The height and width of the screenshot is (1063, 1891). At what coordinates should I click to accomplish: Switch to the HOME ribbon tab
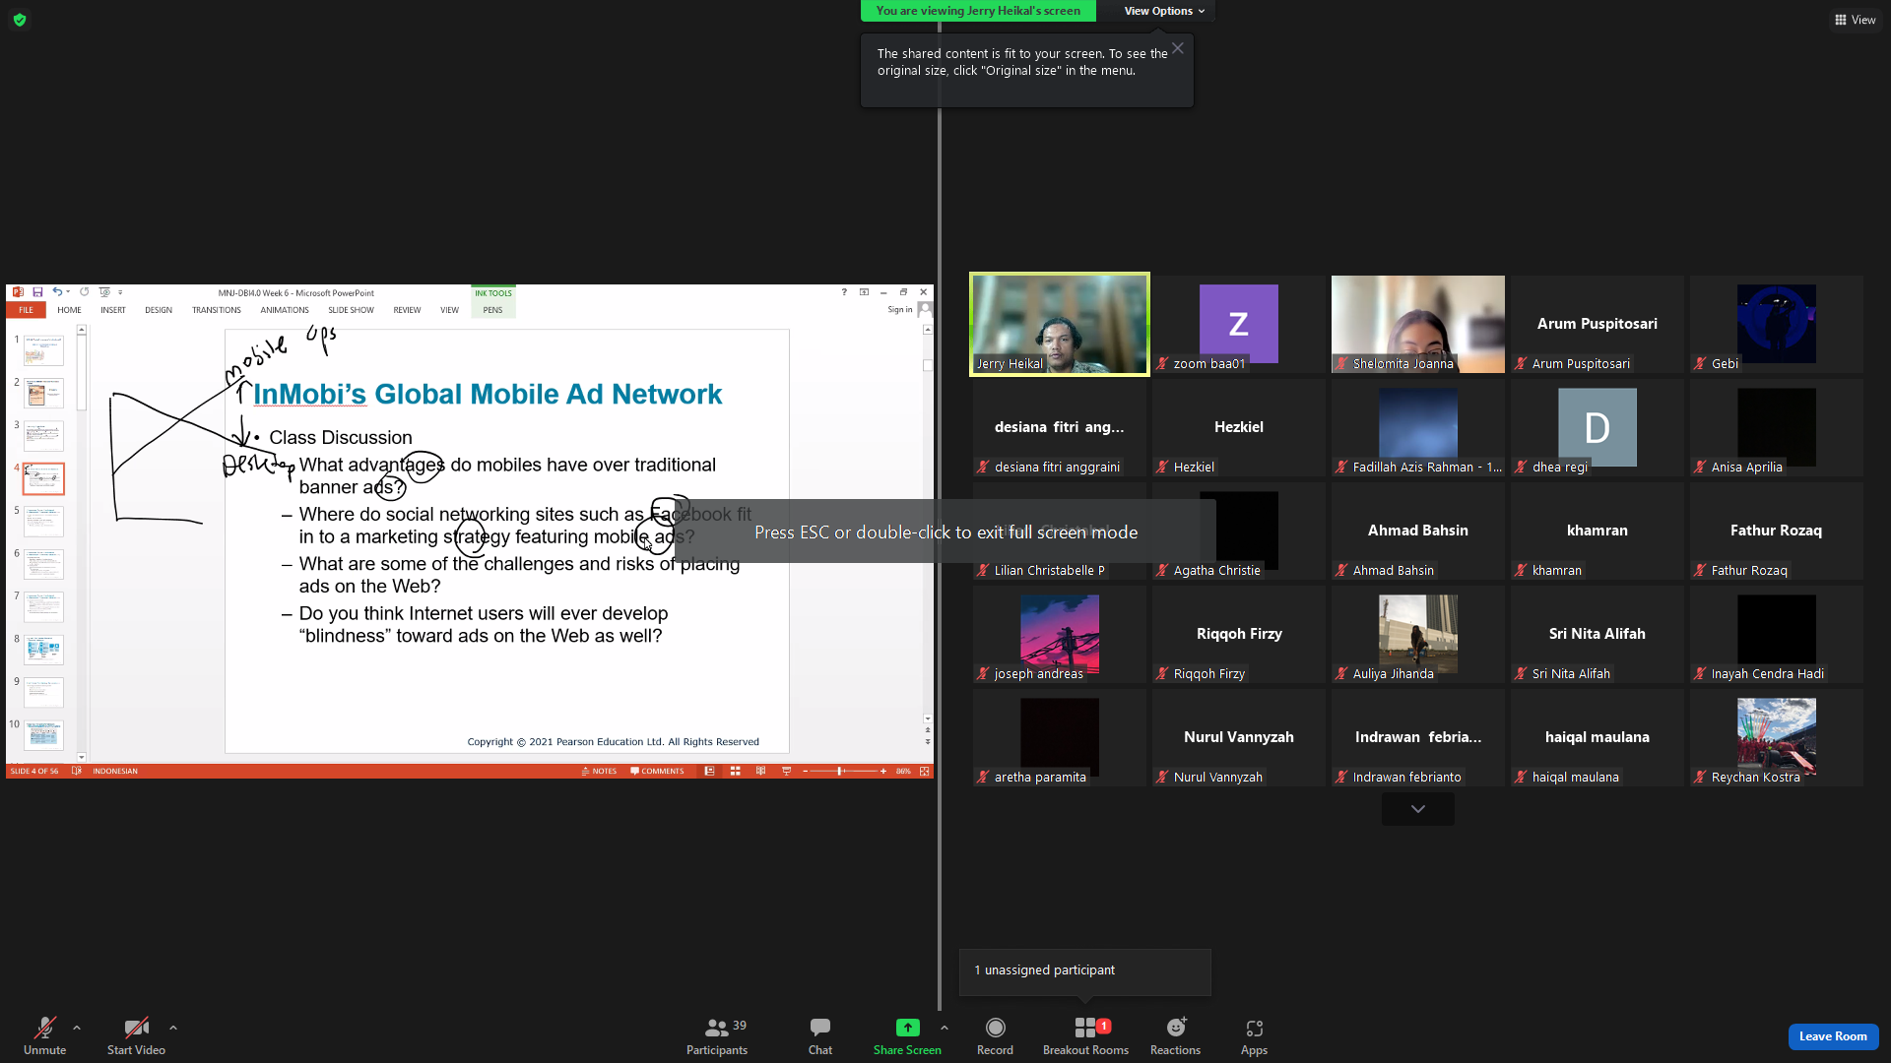pyautogui.click(x=69, y=310)
